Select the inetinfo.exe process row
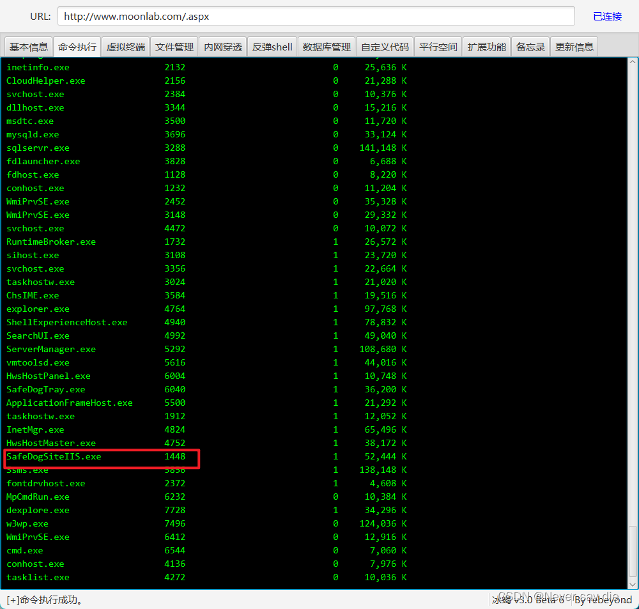The image size is (639, 609). [206, 67]
